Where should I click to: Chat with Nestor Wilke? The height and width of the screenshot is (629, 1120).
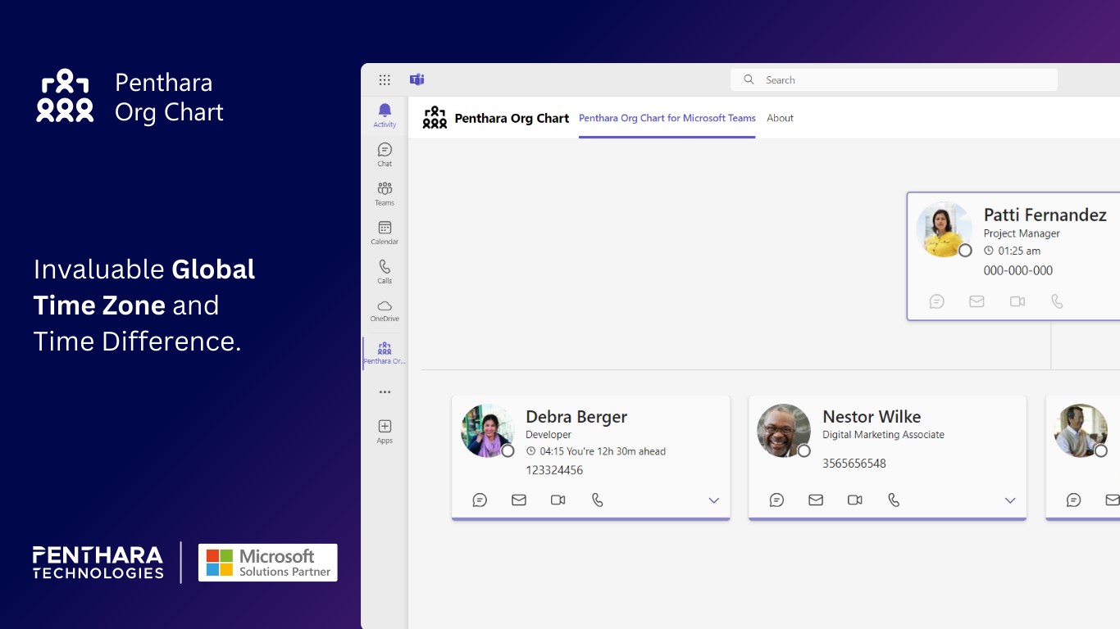click(x=776, y=500)
